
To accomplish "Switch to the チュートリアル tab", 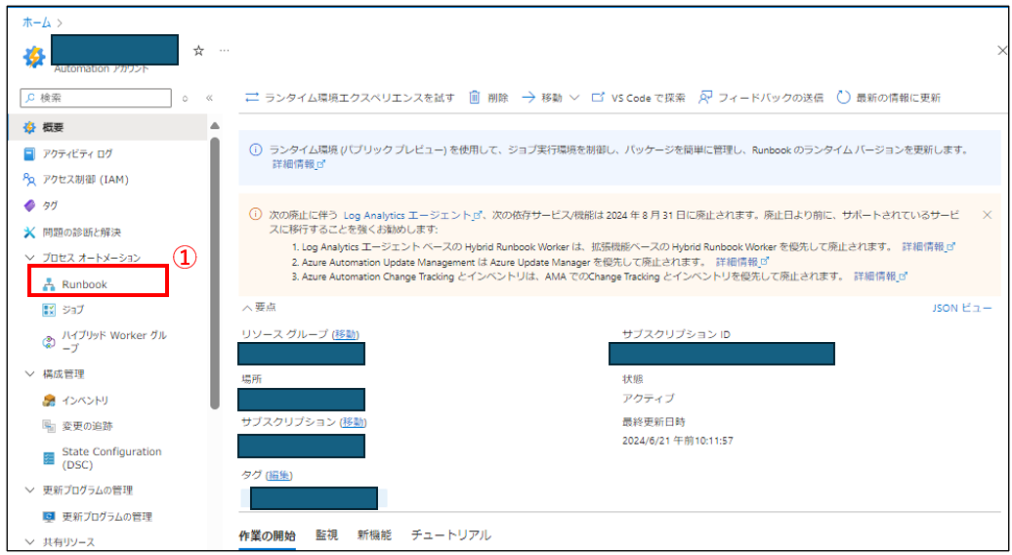I will (451, 535).
